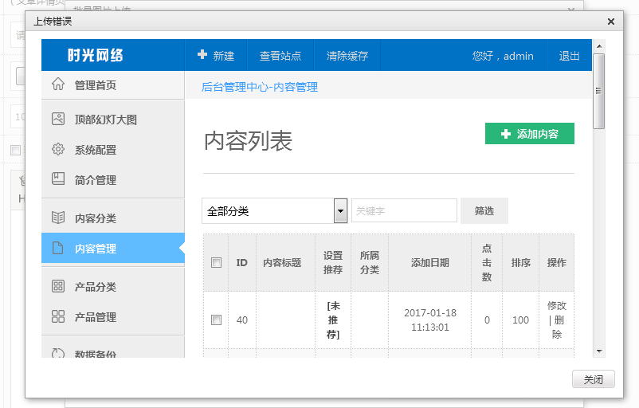Toggle the select-all checkbox in table header
Image resolution: width=639 pixels, height=408 pixels.
pyautogui.click(x=216, y=263)
